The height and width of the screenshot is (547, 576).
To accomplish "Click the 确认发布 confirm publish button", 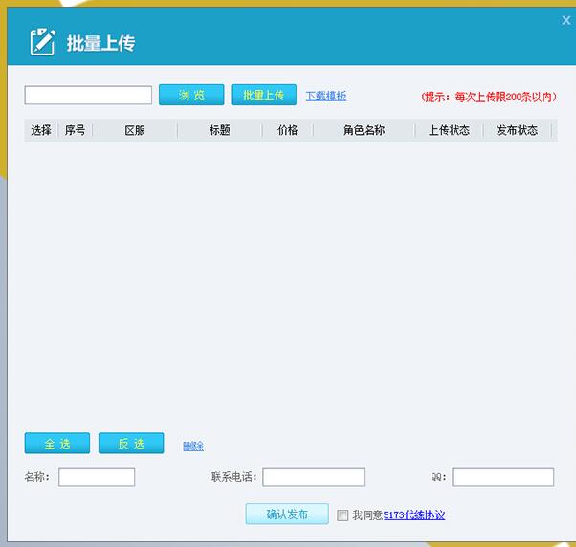I will 287,514.
